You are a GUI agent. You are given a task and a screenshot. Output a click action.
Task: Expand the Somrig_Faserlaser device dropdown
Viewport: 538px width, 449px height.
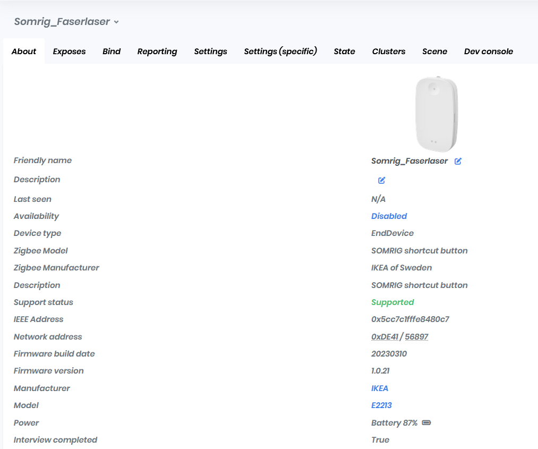pos(116,22)
